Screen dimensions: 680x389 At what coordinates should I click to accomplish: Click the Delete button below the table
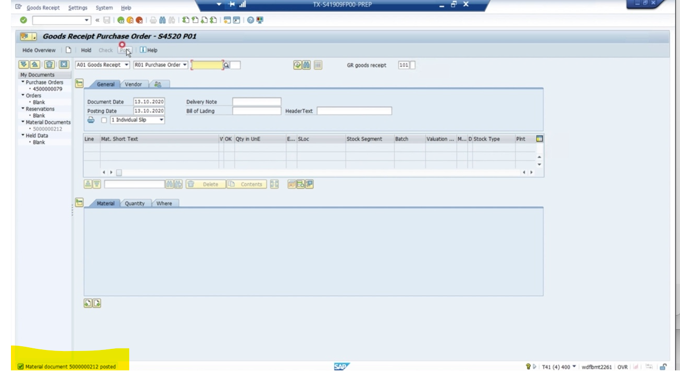[206, 184]
